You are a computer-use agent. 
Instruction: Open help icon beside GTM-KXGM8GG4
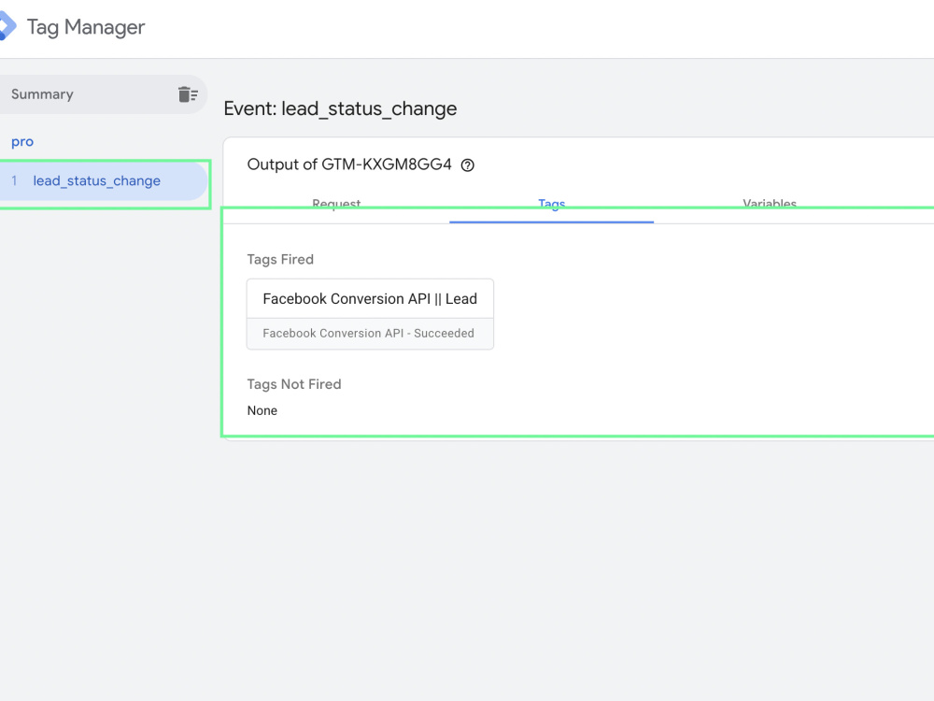[468, 165]
